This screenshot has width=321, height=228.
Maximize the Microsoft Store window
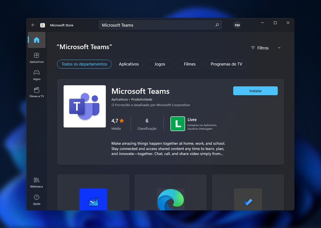tap(275, 23)
